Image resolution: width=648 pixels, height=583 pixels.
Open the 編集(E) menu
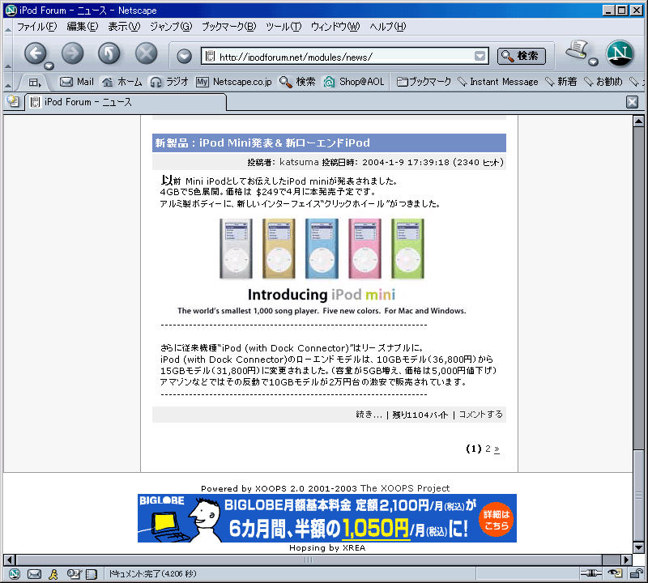tap(83, 27)
